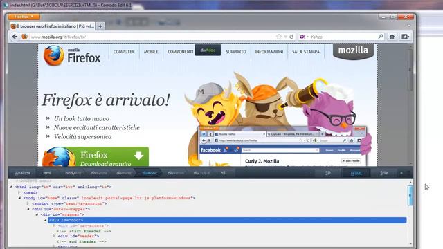Click the Analizza inspect button
The image size is (443, 249).
click(23, 173)
